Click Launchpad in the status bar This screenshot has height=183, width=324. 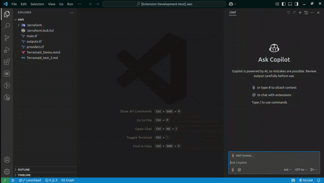pos(30,180)
